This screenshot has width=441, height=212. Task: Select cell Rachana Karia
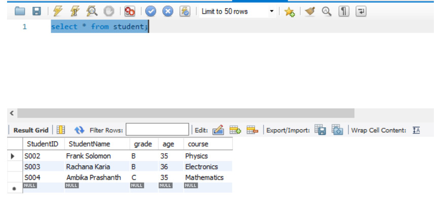tap(97, 167)
